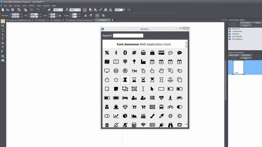This screenshot has height=147, width=262.
Task: Click the Undo toolbar icon
Action: (x=38, y=10)
